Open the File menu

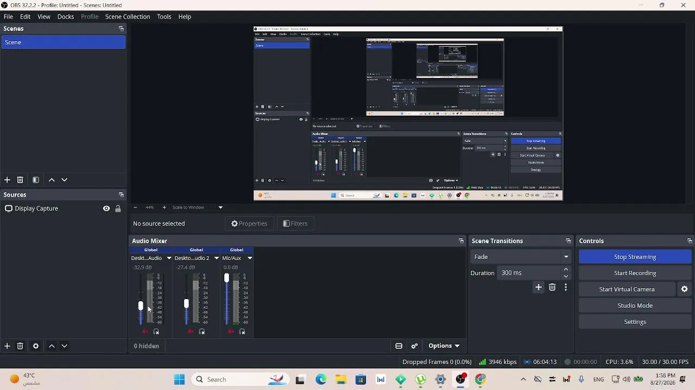point(8,17)
